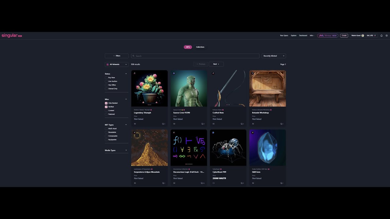Expand the Media Types section

pos(126,150)
